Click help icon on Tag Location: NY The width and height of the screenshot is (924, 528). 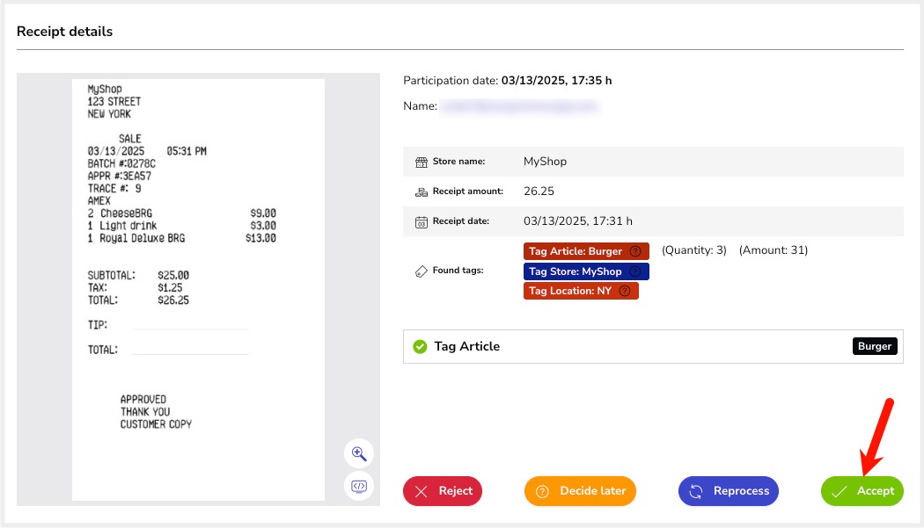[625, 291]
